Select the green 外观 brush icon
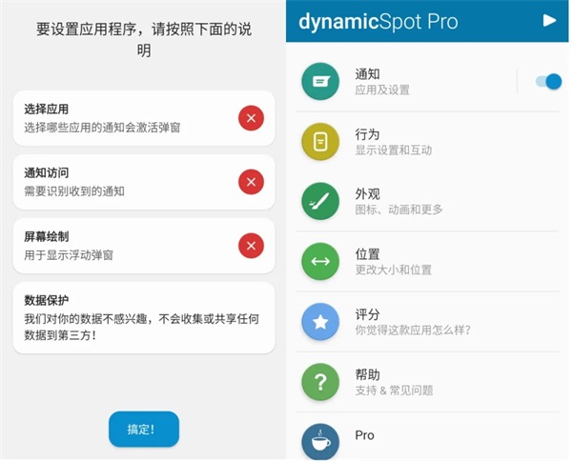572x461 pixels. click(x=320, y=201)
